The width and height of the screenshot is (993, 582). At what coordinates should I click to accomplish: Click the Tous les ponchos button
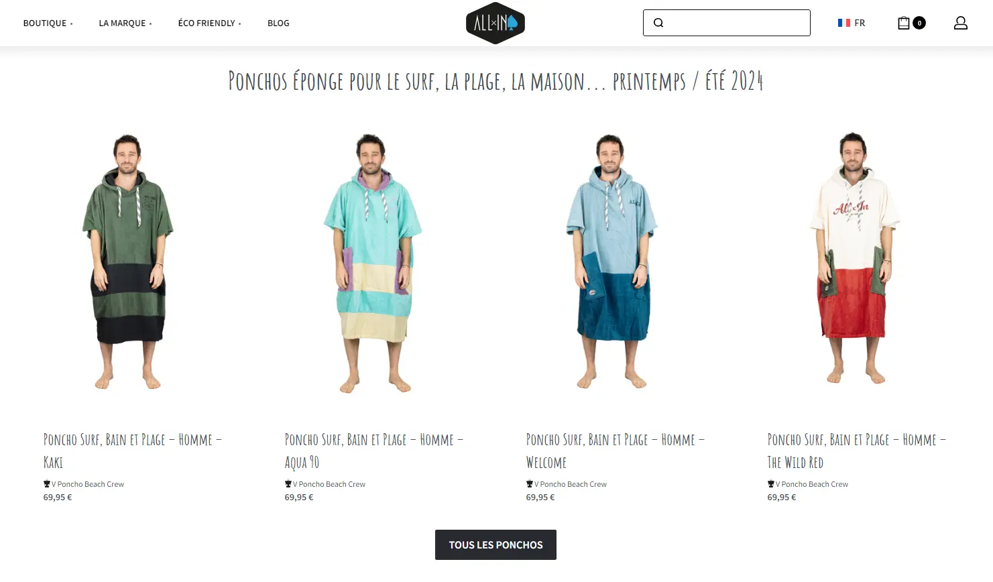[495, 544]
